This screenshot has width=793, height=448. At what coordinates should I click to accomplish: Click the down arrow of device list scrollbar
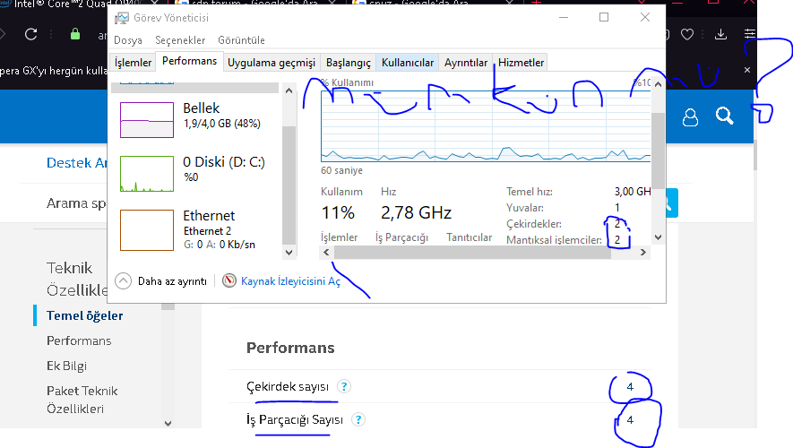pyautogui.click(x=289, y=252)
